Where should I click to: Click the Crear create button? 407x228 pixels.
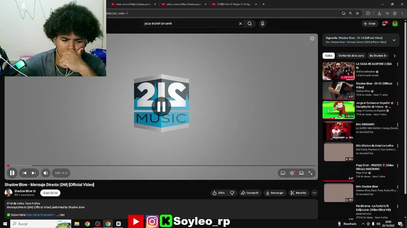[x=370, y=23]
